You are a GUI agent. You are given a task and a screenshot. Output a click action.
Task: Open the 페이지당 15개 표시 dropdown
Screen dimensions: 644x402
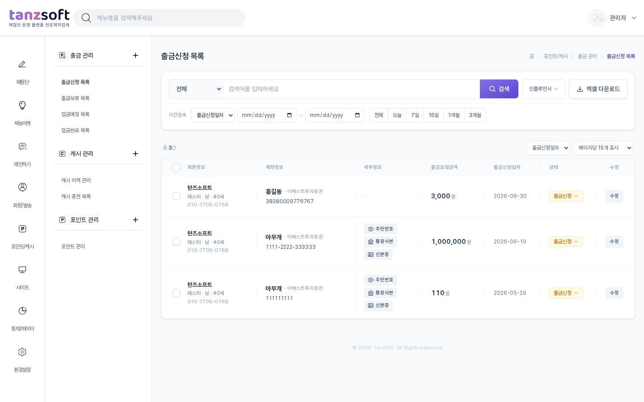coord(603,148)
